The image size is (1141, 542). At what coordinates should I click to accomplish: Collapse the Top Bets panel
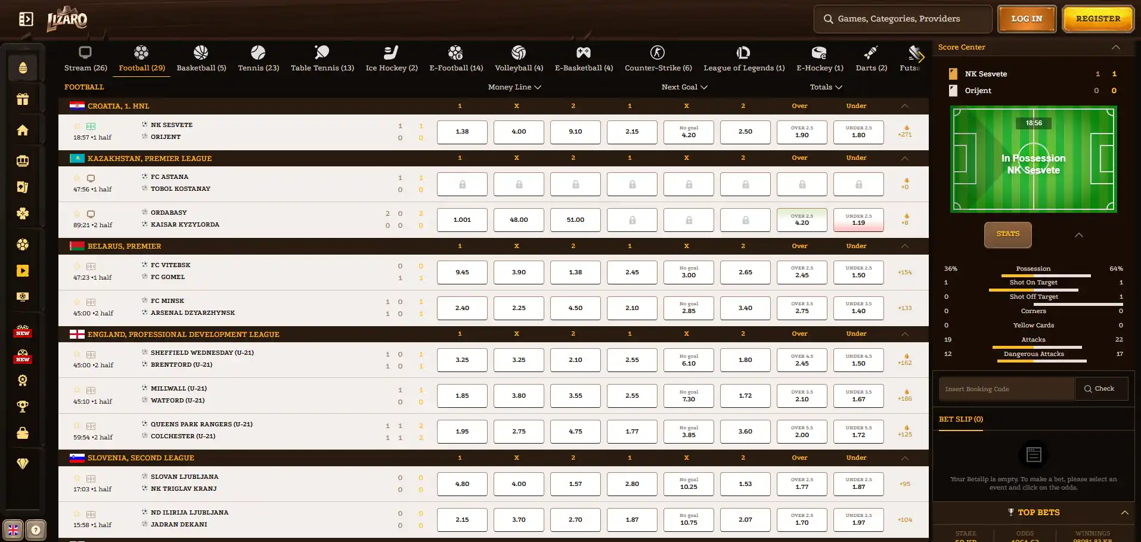pyautogui.click(x=1125, y=513)
